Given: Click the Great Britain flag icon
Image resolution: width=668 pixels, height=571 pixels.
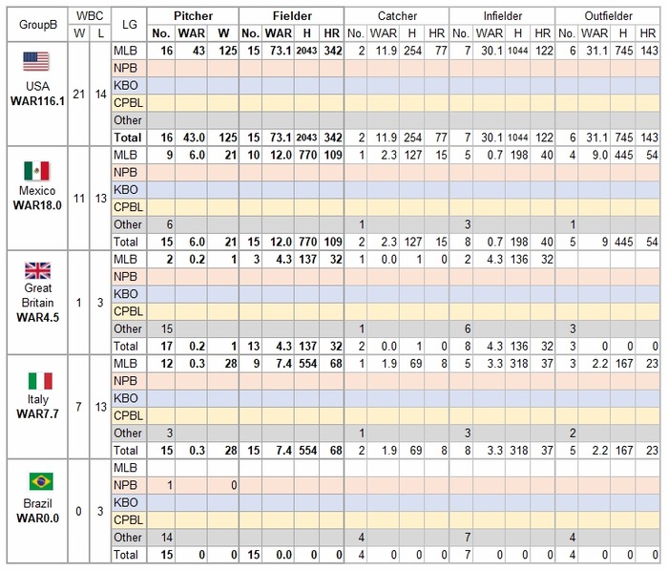Looking at the screenshot, I should coord(37,270).
